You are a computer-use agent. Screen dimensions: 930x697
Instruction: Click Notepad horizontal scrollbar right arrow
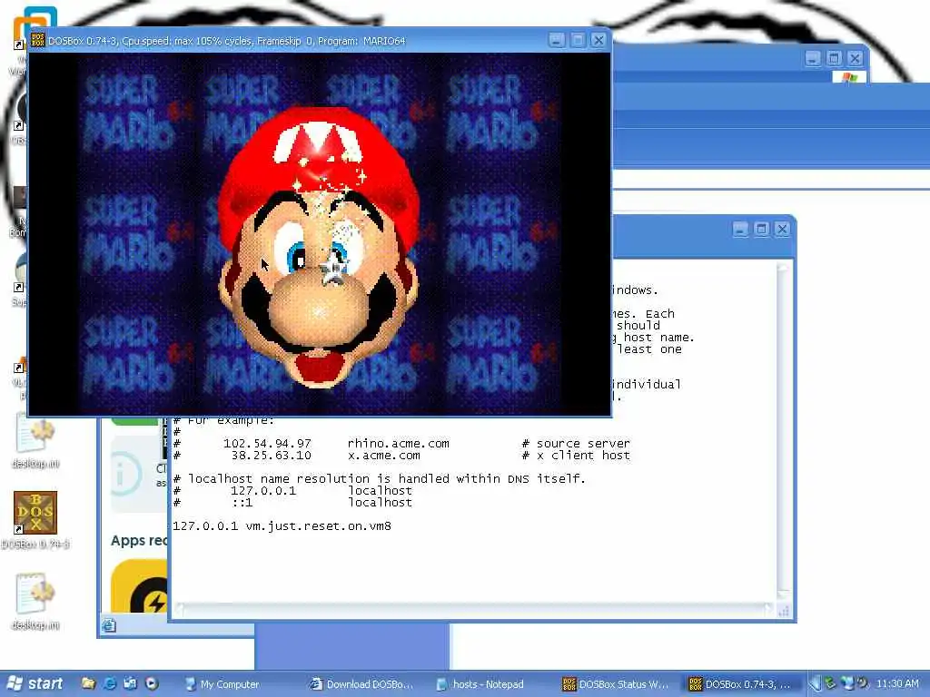[768, 609]
